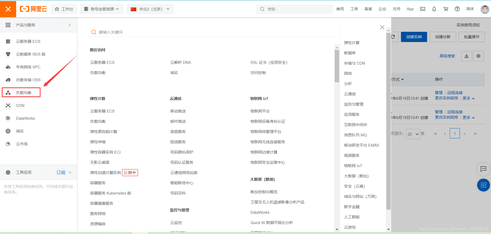Open the chat feedback icon
Viewport: 491px width, 234px height.
click(483, 169)
